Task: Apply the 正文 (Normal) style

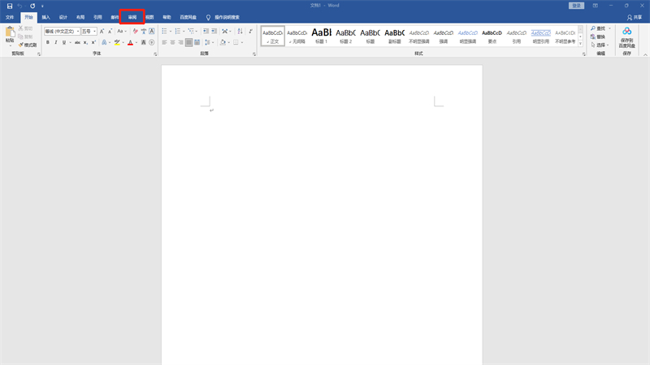Action: (x=273, y=36)
